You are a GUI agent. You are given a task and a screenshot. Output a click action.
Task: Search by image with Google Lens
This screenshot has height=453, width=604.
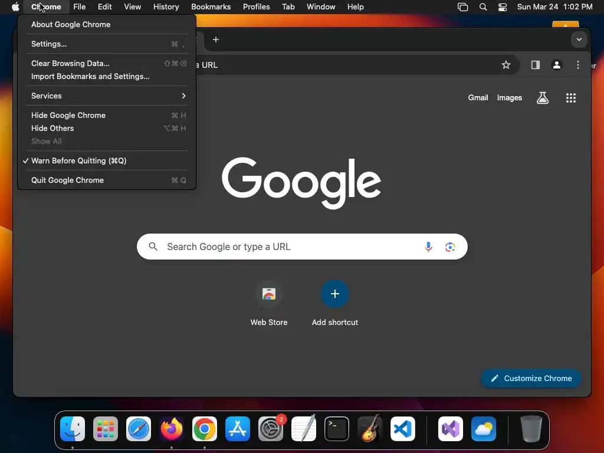(450, 247)
